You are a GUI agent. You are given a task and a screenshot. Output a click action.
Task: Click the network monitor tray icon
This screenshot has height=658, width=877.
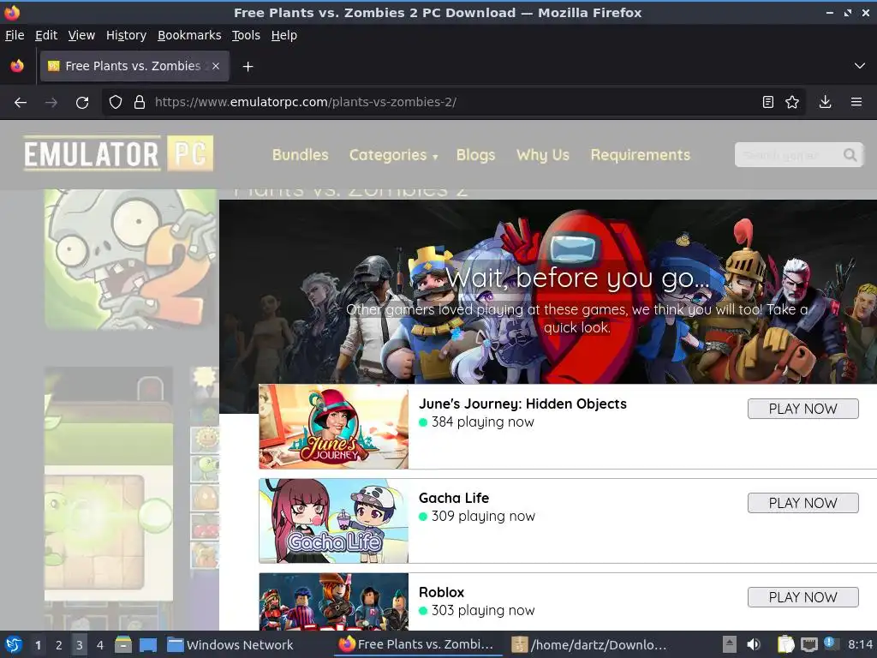tap(808, 644)
